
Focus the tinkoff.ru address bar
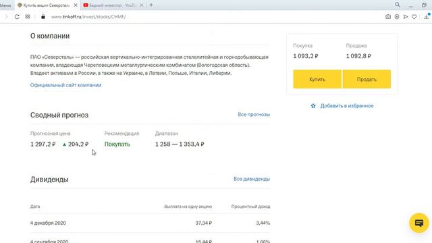88,17
